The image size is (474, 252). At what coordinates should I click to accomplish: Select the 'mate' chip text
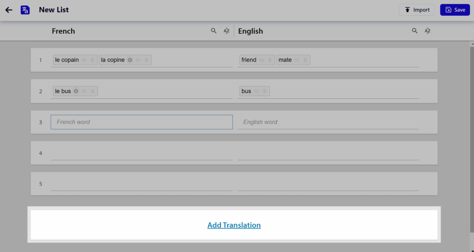click(285, 60)
